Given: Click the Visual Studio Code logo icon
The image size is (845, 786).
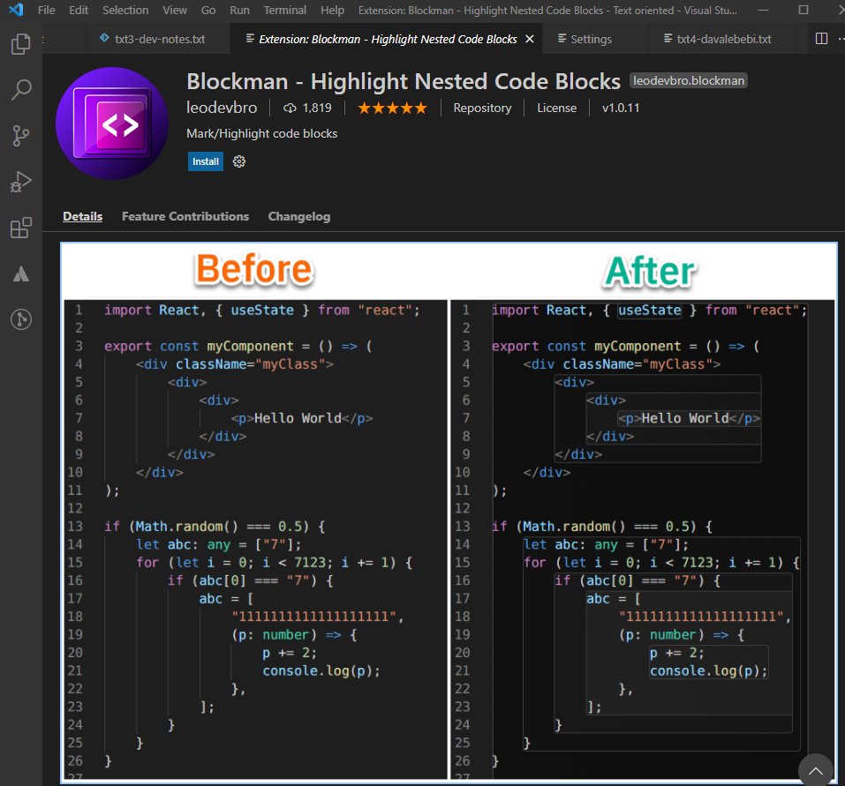Looking at the screenshot, I should point(16,10).
